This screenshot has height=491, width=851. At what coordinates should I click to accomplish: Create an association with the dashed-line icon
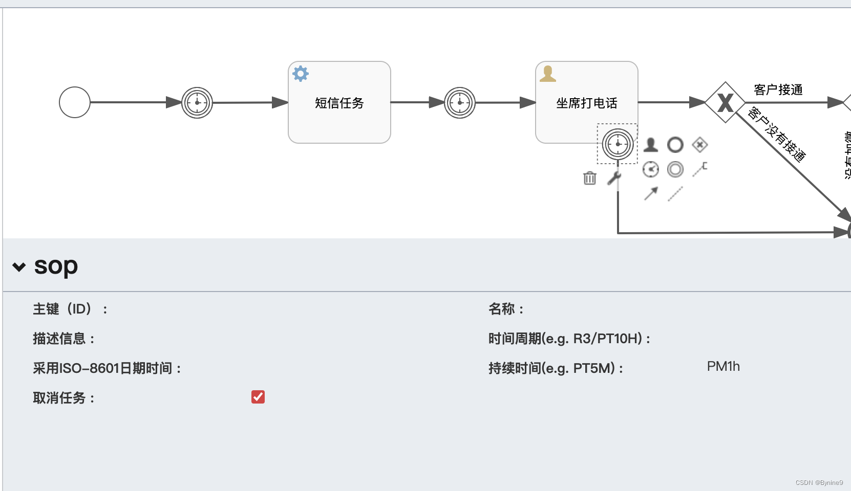click(x=675, y=194)
